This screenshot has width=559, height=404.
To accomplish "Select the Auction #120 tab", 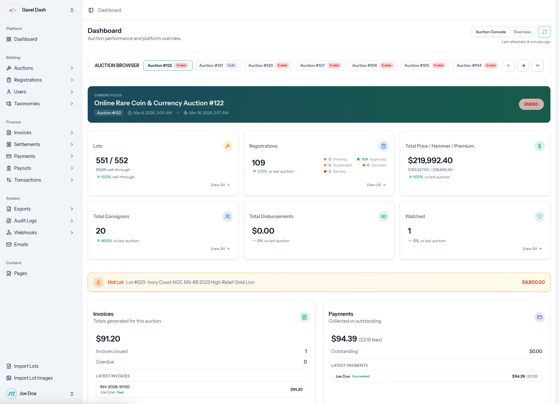I will point(269,65).
